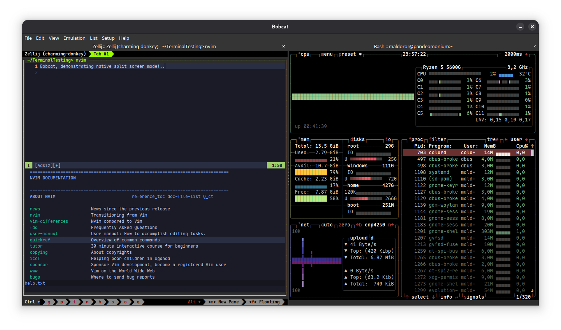
Task: Toggle auto scaling in net panel
Action: (327, 225)
